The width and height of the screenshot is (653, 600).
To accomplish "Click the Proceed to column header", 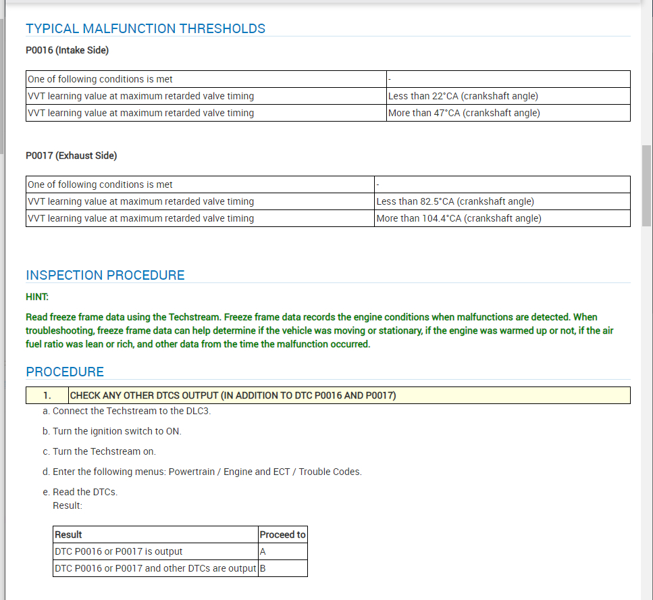I will [283, 534].
